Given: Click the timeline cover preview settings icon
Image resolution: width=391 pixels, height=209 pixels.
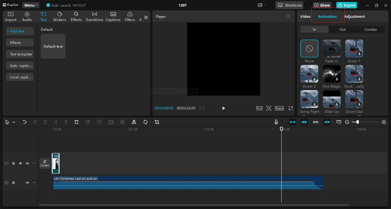Looking at the screenshot, I should point(339,122).
